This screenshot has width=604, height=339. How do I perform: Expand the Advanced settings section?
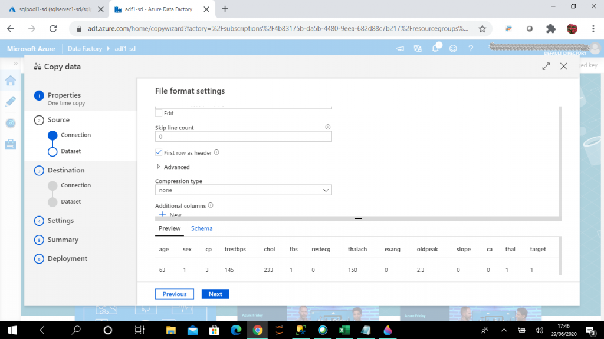(173, 167)
